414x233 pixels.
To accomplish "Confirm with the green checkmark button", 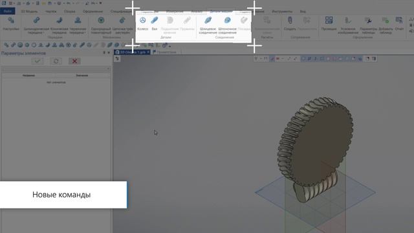I will pos(38,61).
